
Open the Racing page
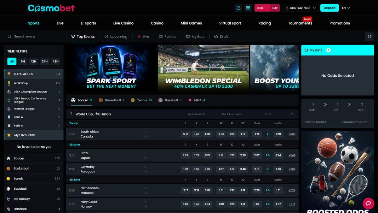pyautogui.click(x=265, y=23)
